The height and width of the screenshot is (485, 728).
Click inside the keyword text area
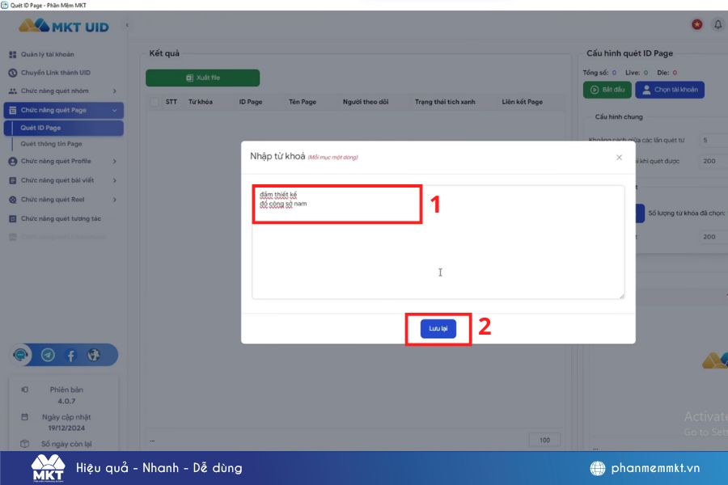click(x=438, y=242)
